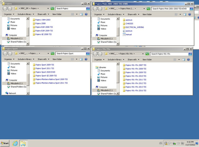This screenshot has height=147, width=199.
Task: Select Pajero EUR 2009 TIS folder
Action: pos(43,31)
